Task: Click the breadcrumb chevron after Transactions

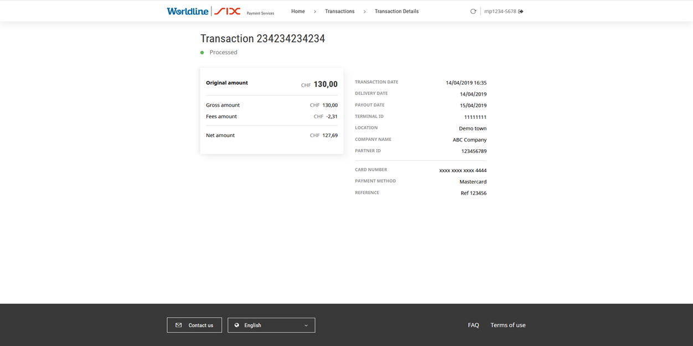Action: coord(365,12)
